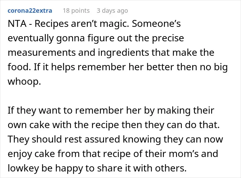Click the word 'Someone's' in first line
This screenshot has width=241, height=178.
156,24
